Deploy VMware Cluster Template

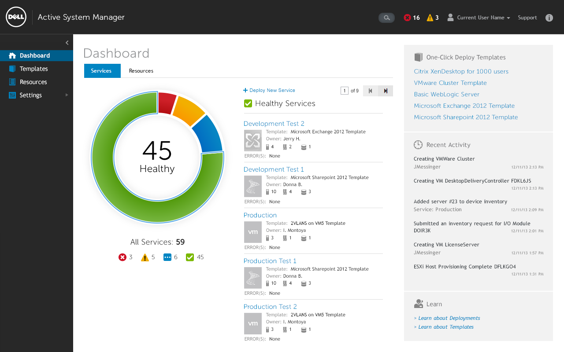[x=450, y=83]
